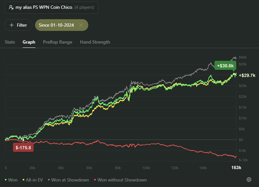This screenshot has width=259, height=187.
Task: Open the Preflop Range tab
Action: [x=57, y=42]
